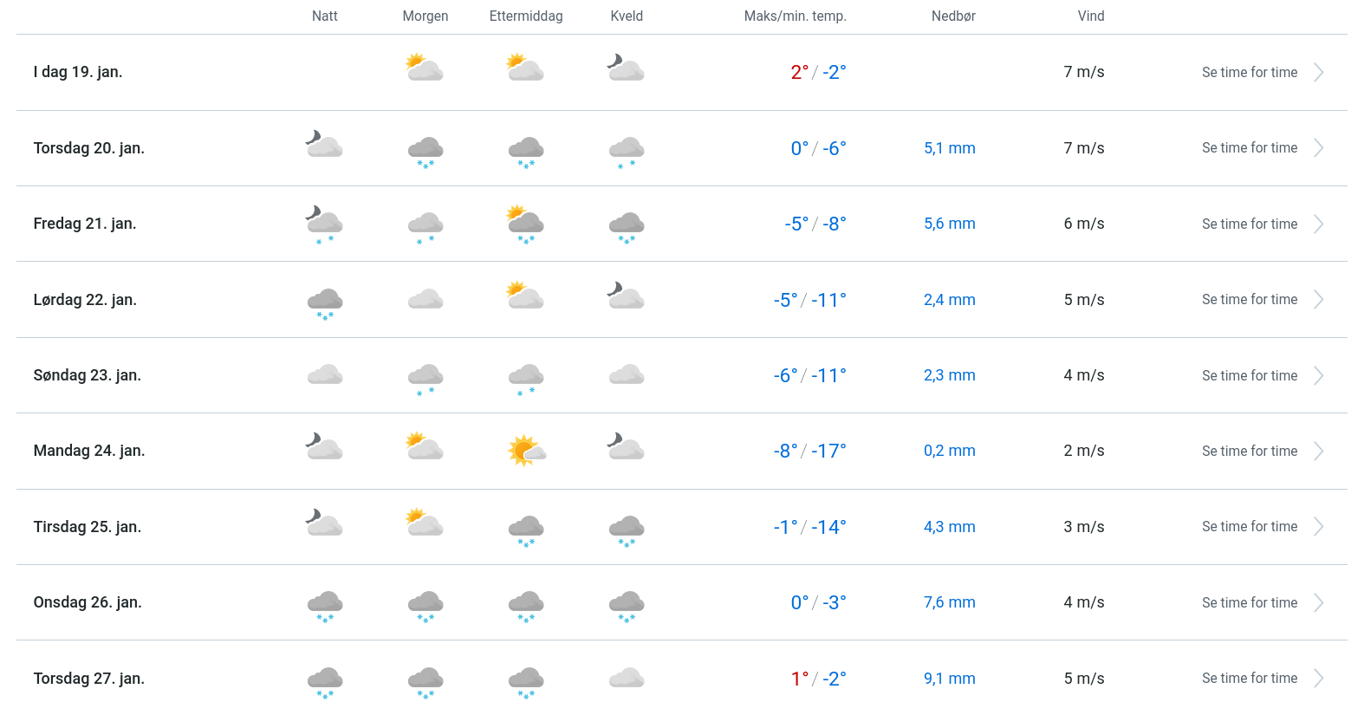This screenshot has height=715, width=1364.
Task: Click Torsdag 27. jan. night snow icon
Action: pyautogui.click(x=325, y=681)
